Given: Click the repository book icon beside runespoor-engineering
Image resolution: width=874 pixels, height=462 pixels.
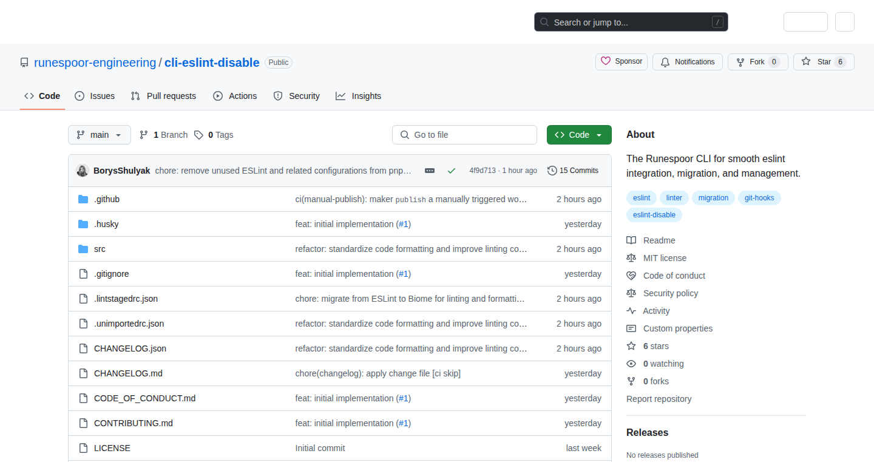Looking at the screenshot, I should (24, 63).
